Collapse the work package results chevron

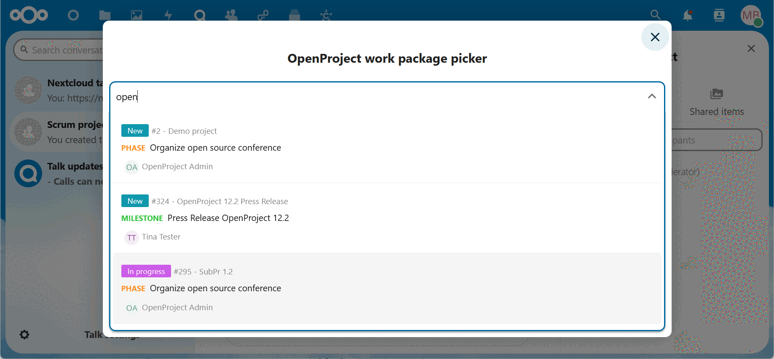[x=652, y=96]
